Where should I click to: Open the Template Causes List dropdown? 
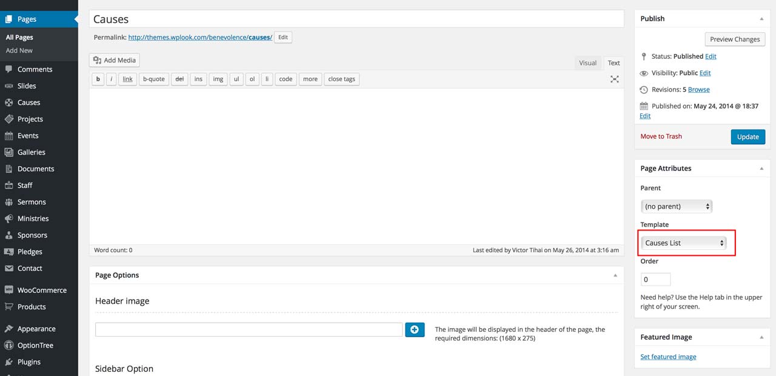683,243
